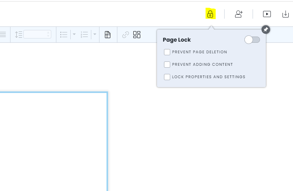Expand numbered list style dropdown
Viewport: 293px width, 191px height.
(x=95, y=34)
